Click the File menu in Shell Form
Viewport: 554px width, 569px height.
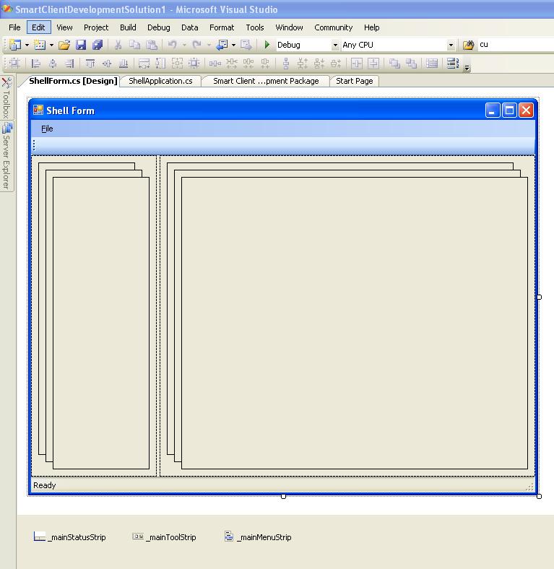pyautogui.click(x=47, y=129)
